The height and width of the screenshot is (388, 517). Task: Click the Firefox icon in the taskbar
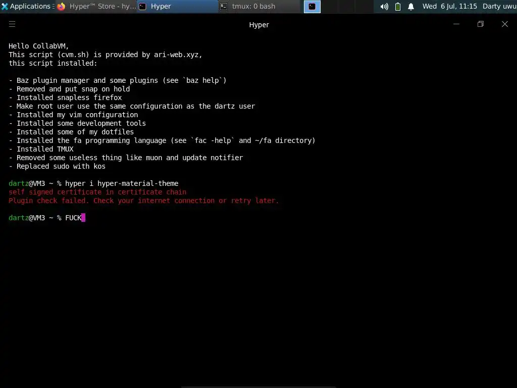coord(61,7)
